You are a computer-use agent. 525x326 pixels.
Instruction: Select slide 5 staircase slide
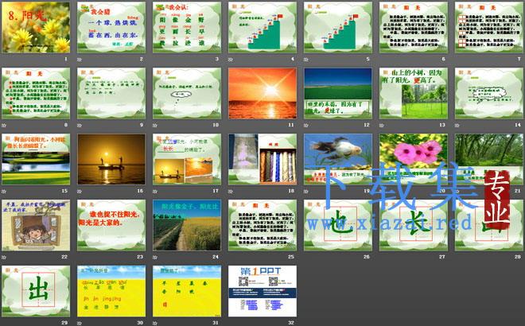(338, 28)
